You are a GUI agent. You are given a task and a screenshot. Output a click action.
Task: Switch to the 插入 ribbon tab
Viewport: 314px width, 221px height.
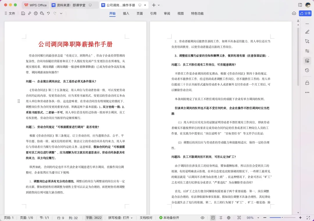pos(126,13)
